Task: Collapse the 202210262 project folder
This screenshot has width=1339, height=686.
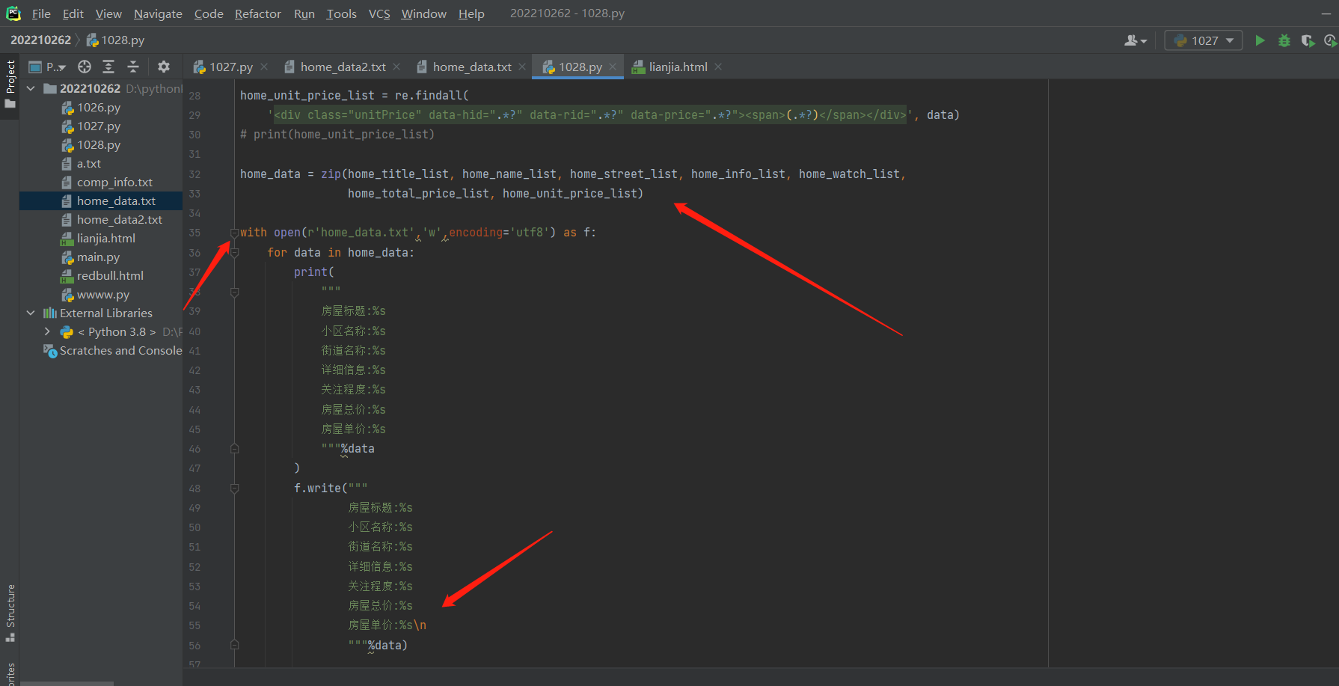Action: tap(31, 88)
